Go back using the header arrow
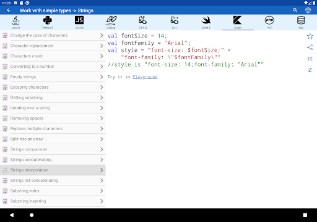Screen dimensions: 317x222 (9, 10)
